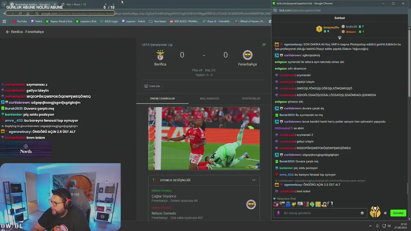The image size is (411, 231).
Task: Open the Wheel of Names bookmark
Action: 250,21
